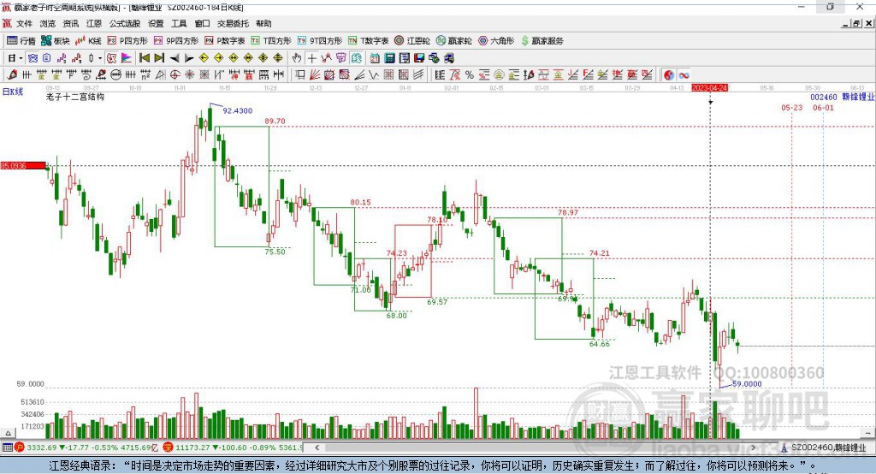This screenshot has width=876, height=474.
Task: Toggle the Gann wheel overlay button
Action: coord(669,75)
